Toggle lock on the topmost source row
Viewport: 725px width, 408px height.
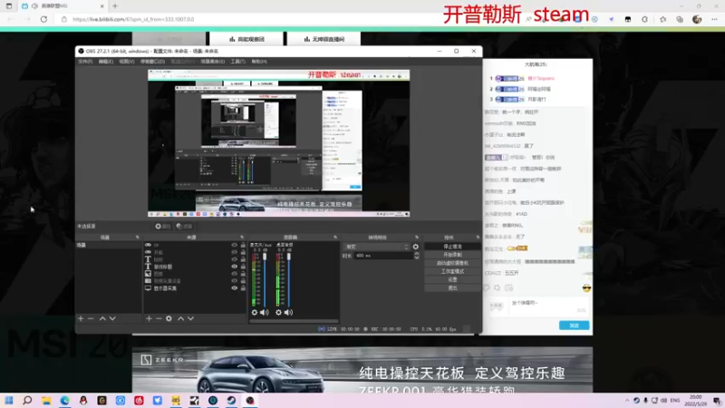243,245
